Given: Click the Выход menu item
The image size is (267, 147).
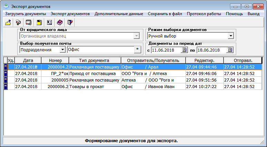Looking at the screenshot, I should tap(254, 14).
